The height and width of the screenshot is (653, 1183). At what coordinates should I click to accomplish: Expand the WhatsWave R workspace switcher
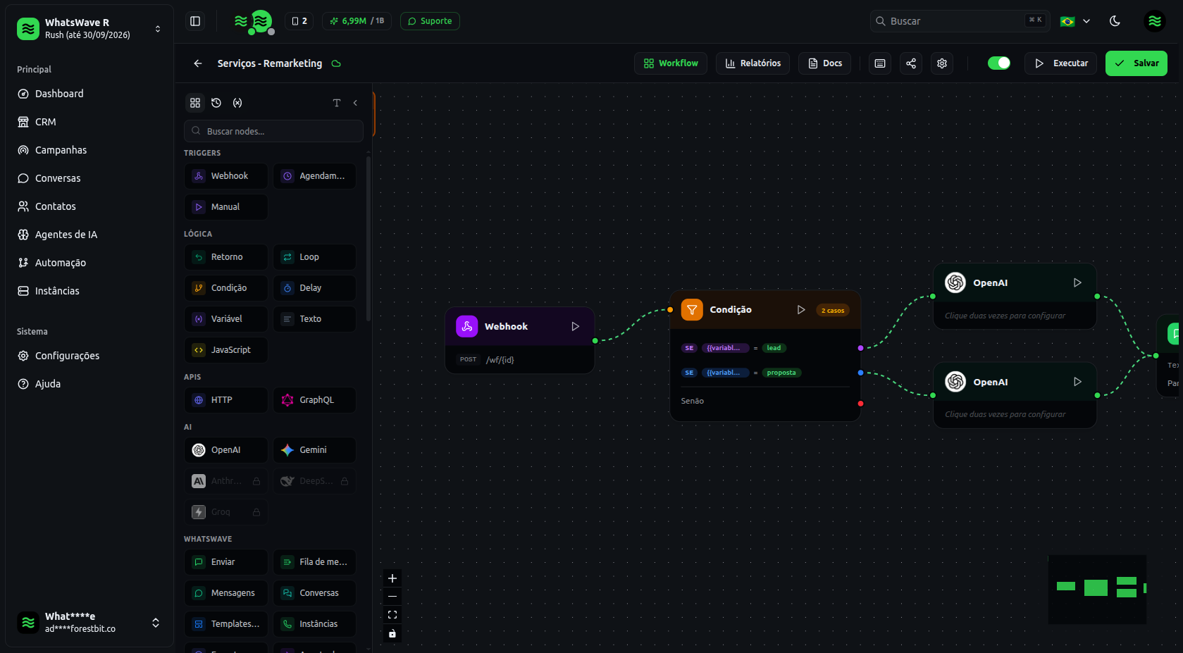pos(89,29)
